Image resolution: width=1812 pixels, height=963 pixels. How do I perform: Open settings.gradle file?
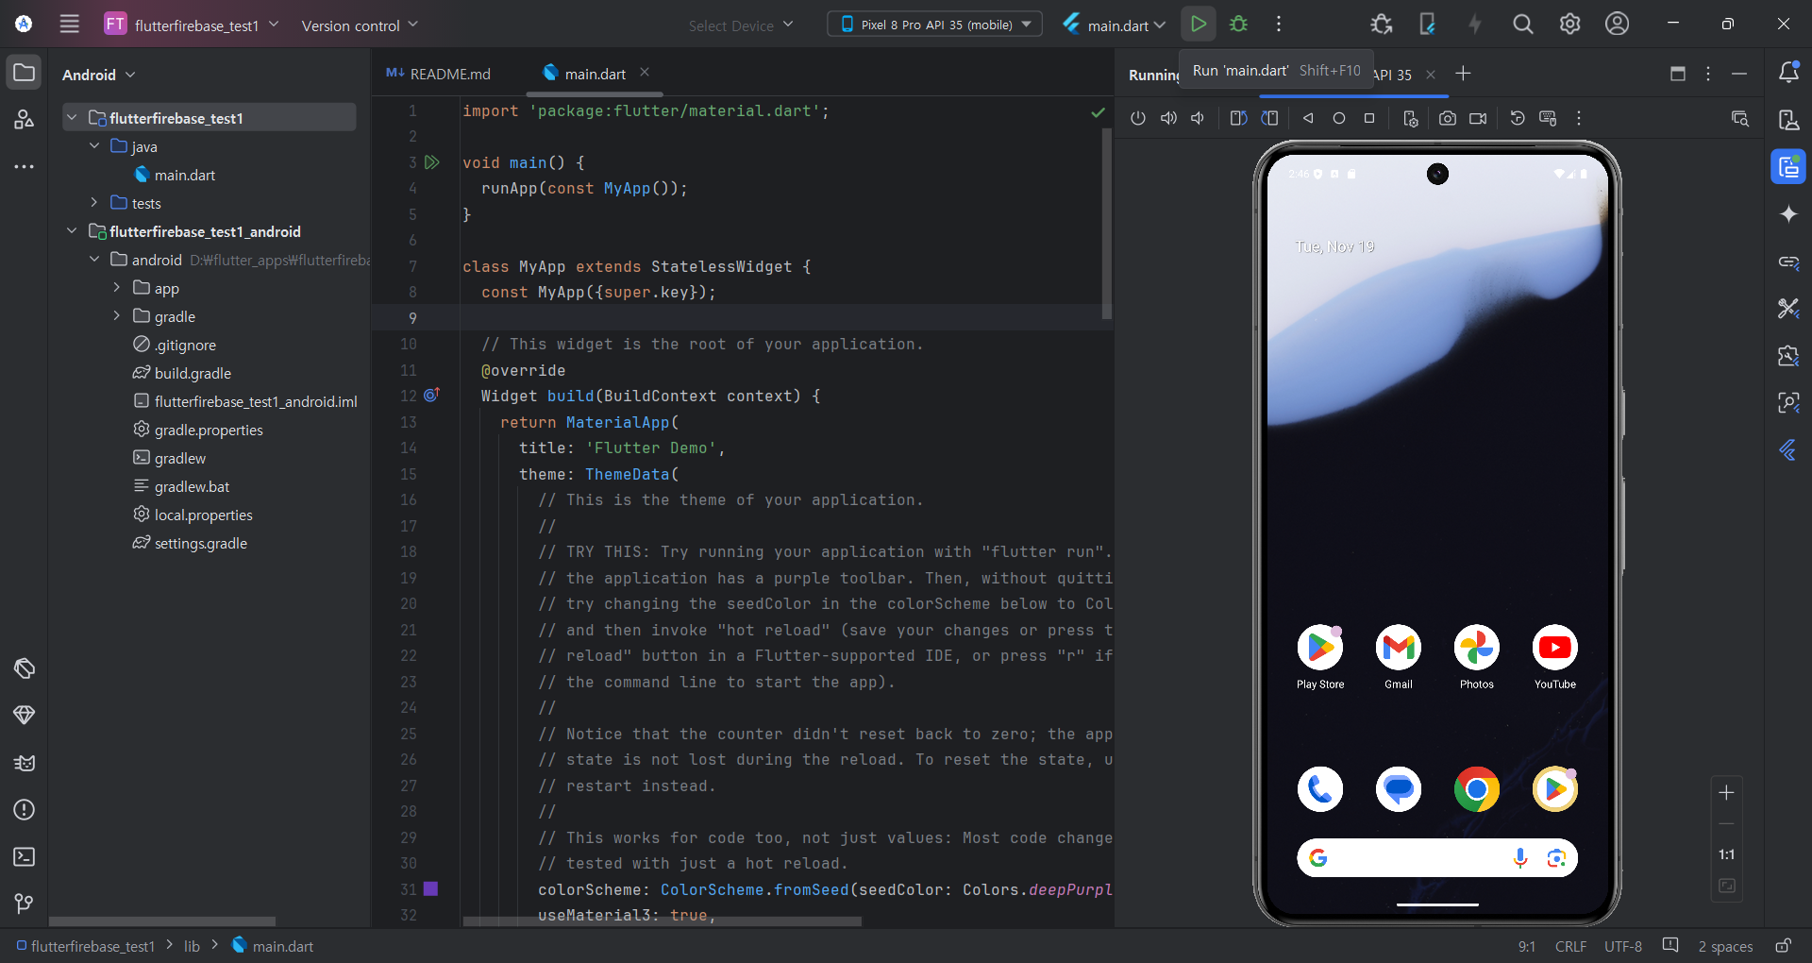(201, 543)
